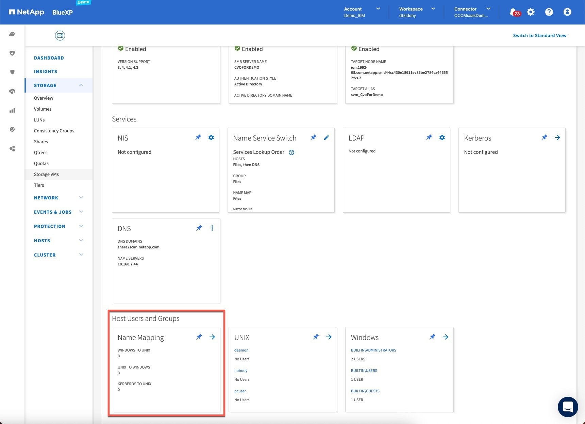Open the user profile icon
The image size is (585, 424).
567,12
